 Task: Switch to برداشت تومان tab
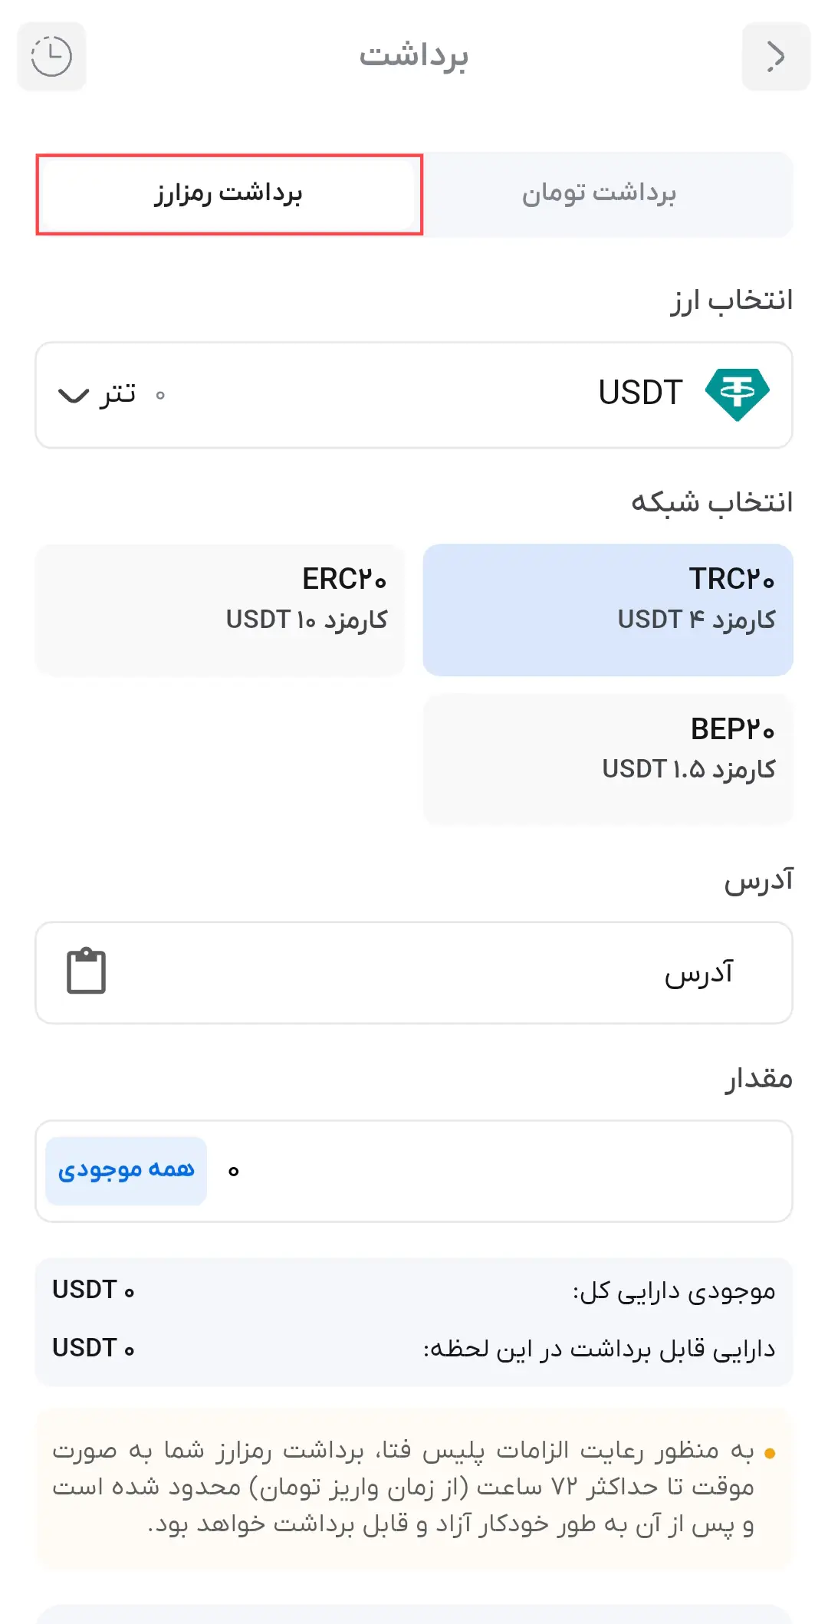point(599,194)
